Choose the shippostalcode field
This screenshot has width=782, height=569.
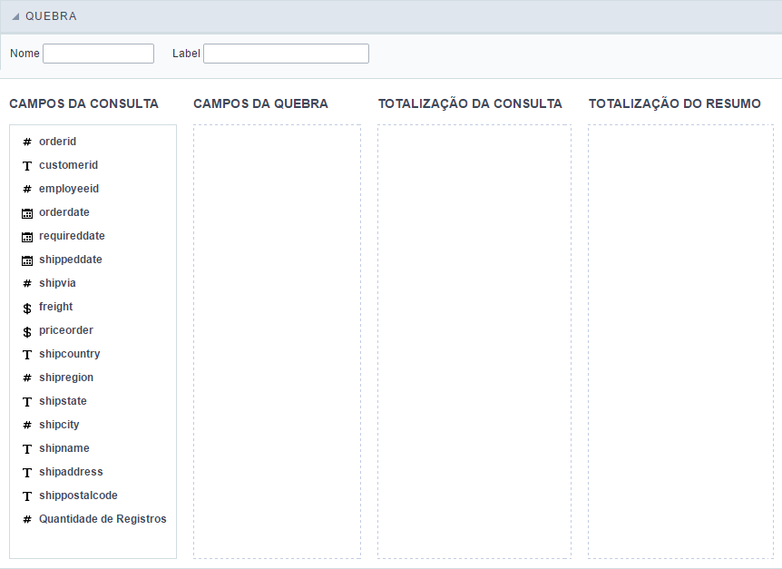click(x=78, y=495)
